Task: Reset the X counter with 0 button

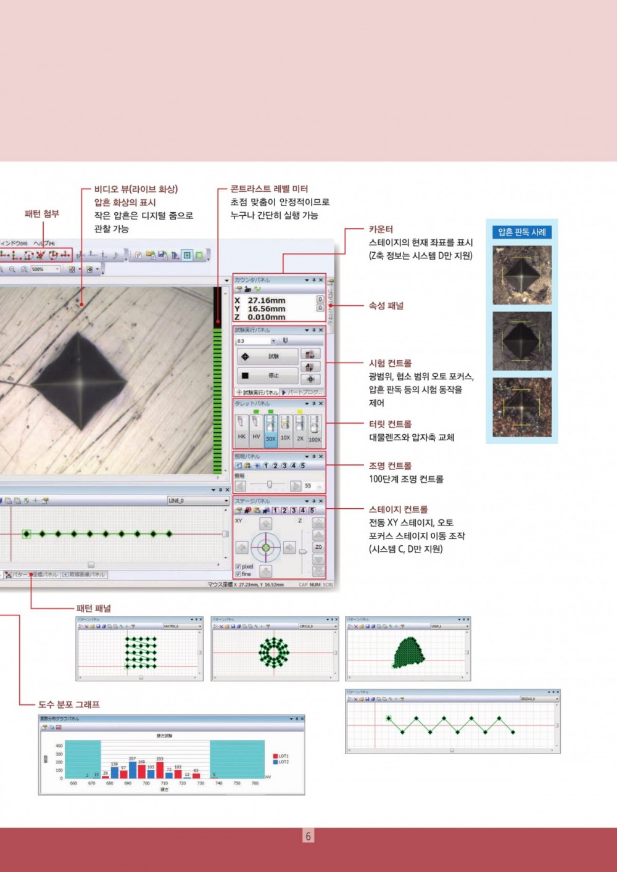Action: [320, 299]
